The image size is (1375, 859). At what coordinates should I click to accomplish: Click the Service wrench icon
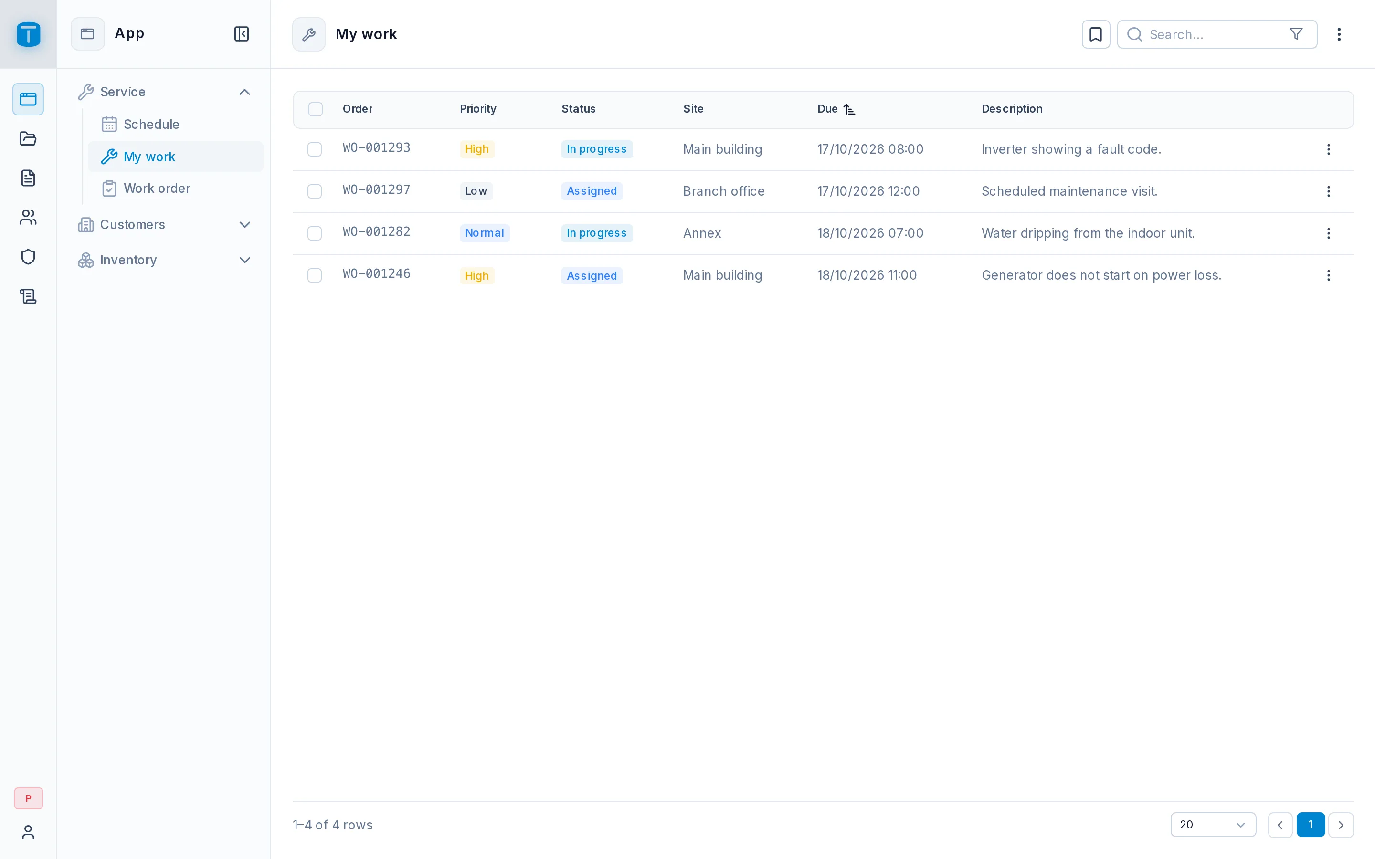86,92
